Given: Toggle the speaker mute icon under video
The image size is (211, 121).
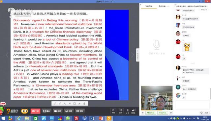Looking at the screenshot, I should point(143,113).
